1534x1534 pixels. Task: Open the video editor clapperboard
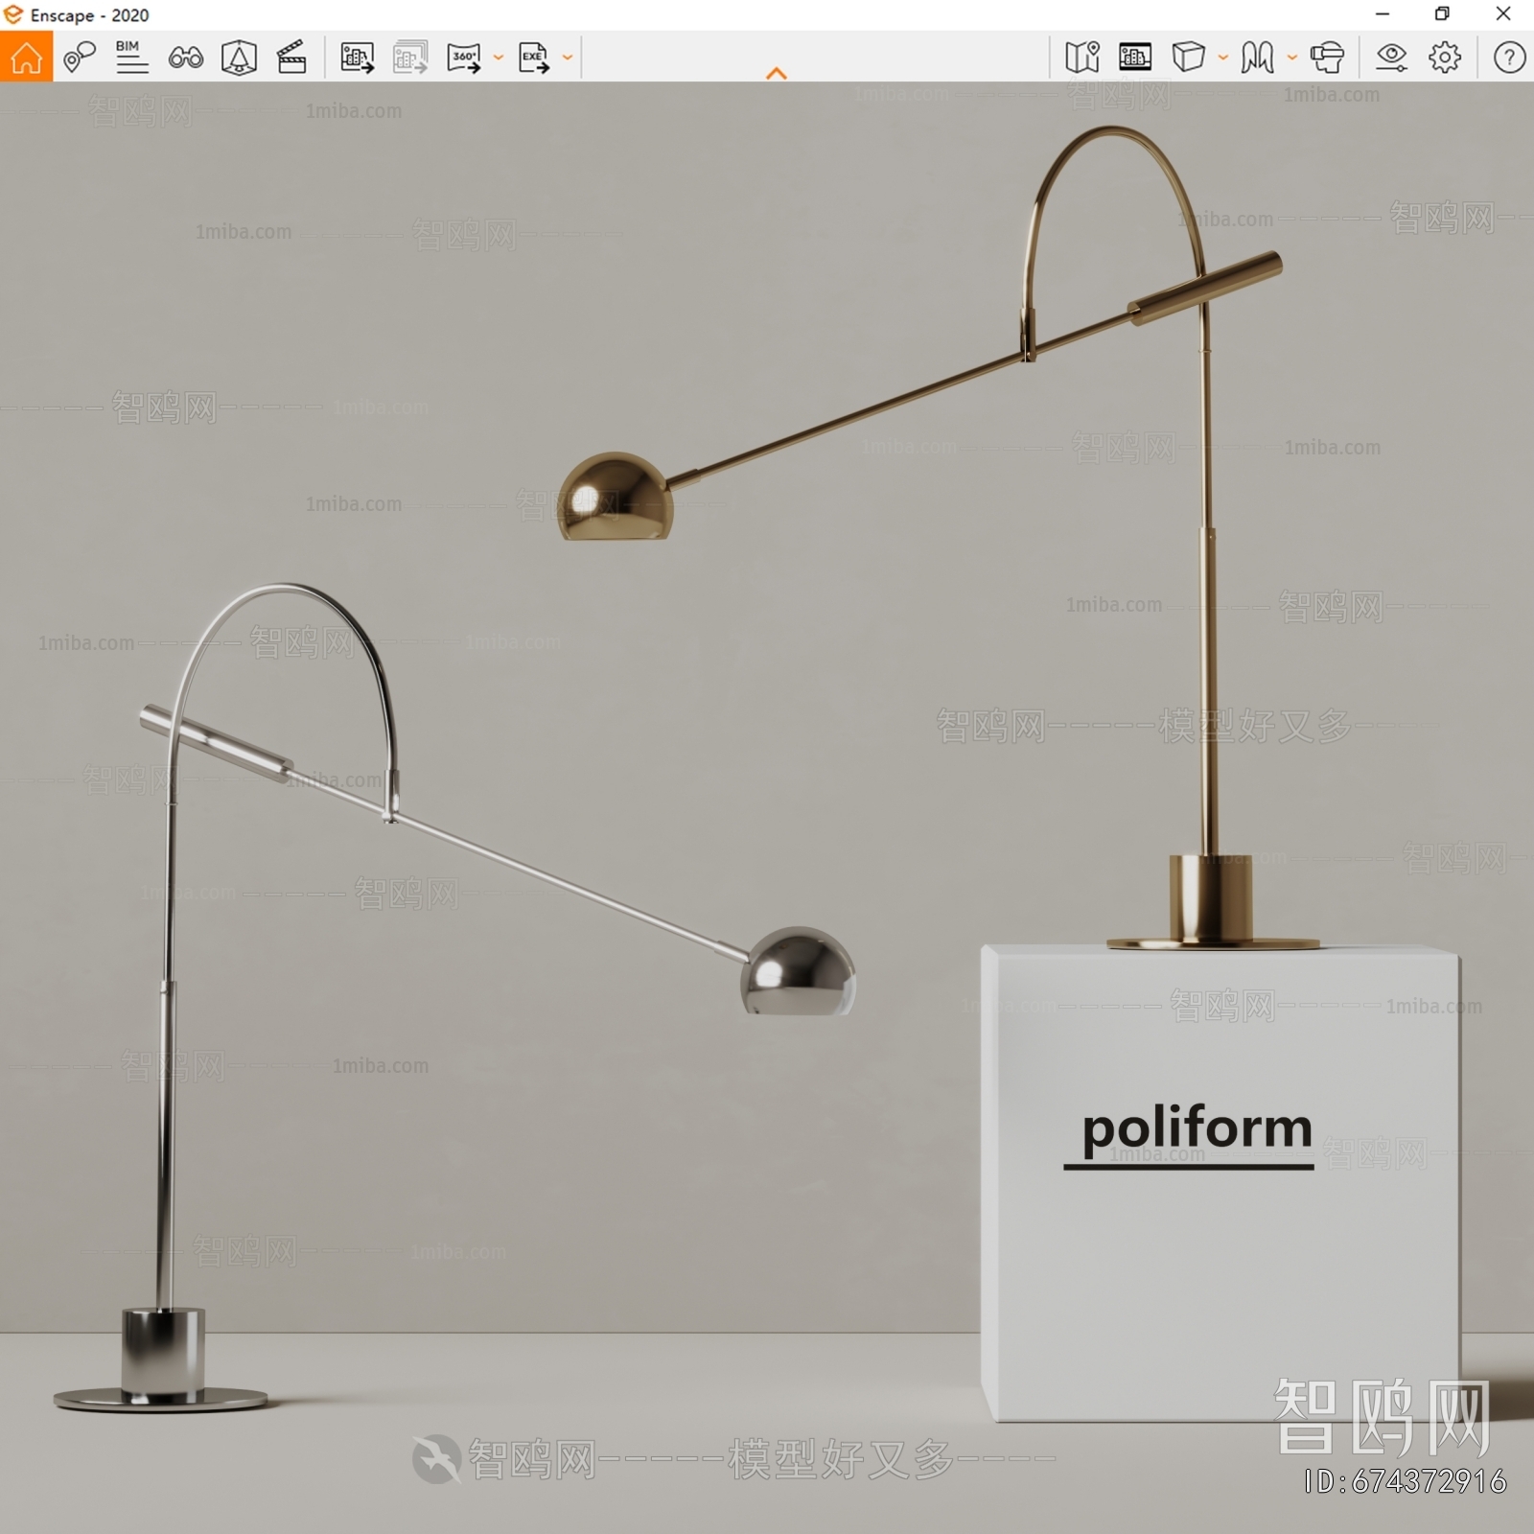[x=291, y=58]
